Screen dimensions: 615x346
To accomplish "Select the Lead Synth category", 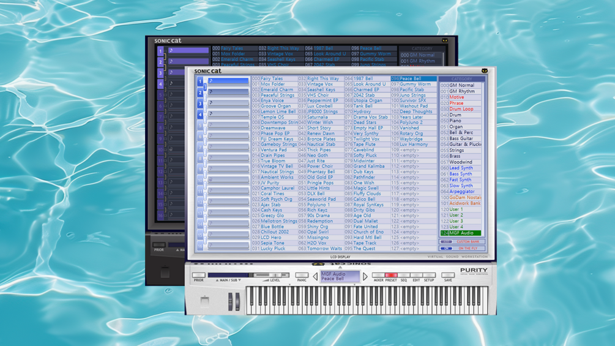I will click(460, 168).
